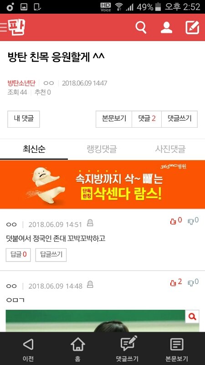Open the 내 댓글 button
This screenshot has width=205, height=365.
24,119
